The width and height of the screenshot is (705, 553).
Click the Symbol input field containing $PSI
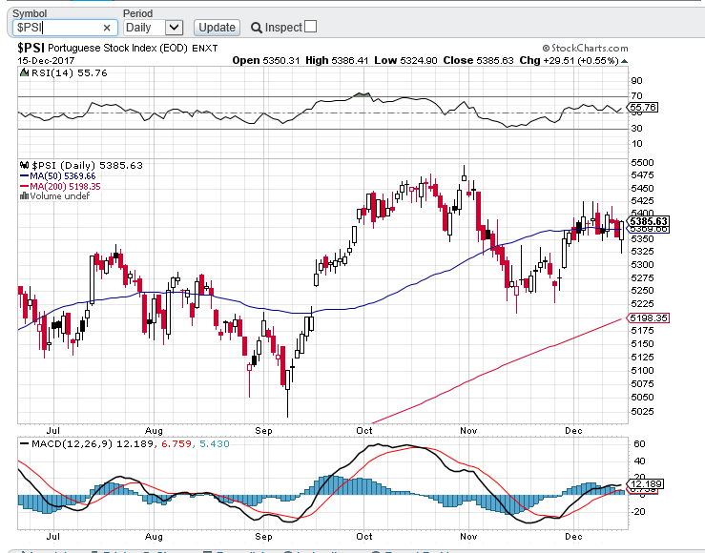[x=64, y=28]
